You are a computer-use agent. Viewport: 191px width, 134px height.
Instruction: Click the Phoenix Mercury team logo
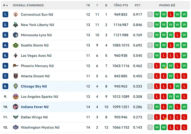click(x=16, y=66)
